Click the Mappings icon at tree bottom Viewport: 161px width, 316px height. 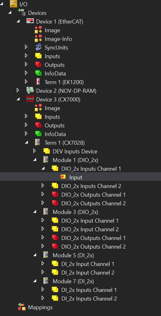(22, 307)
